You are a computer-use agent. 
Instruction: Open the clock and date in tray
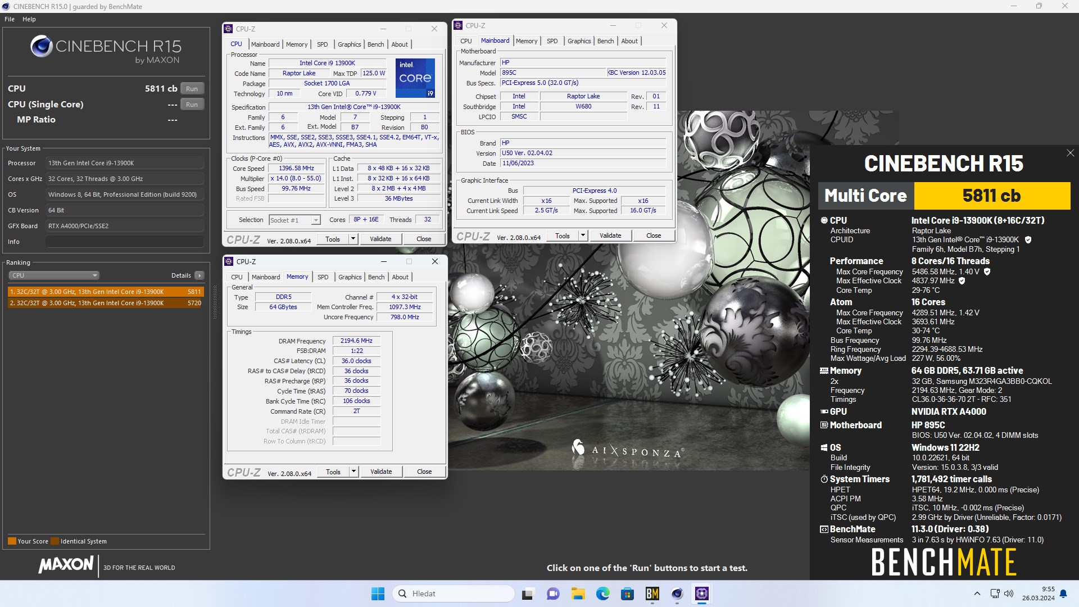coord(1039,594)
